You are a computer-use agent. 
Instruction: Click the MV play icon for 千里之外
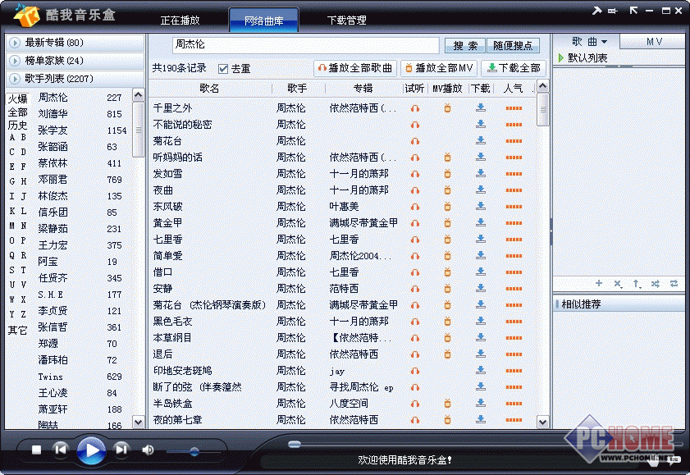pos(447,108)
